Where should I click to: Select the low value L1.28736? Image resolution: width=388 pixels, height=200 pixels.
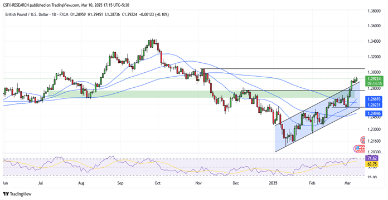coord(113,14)
